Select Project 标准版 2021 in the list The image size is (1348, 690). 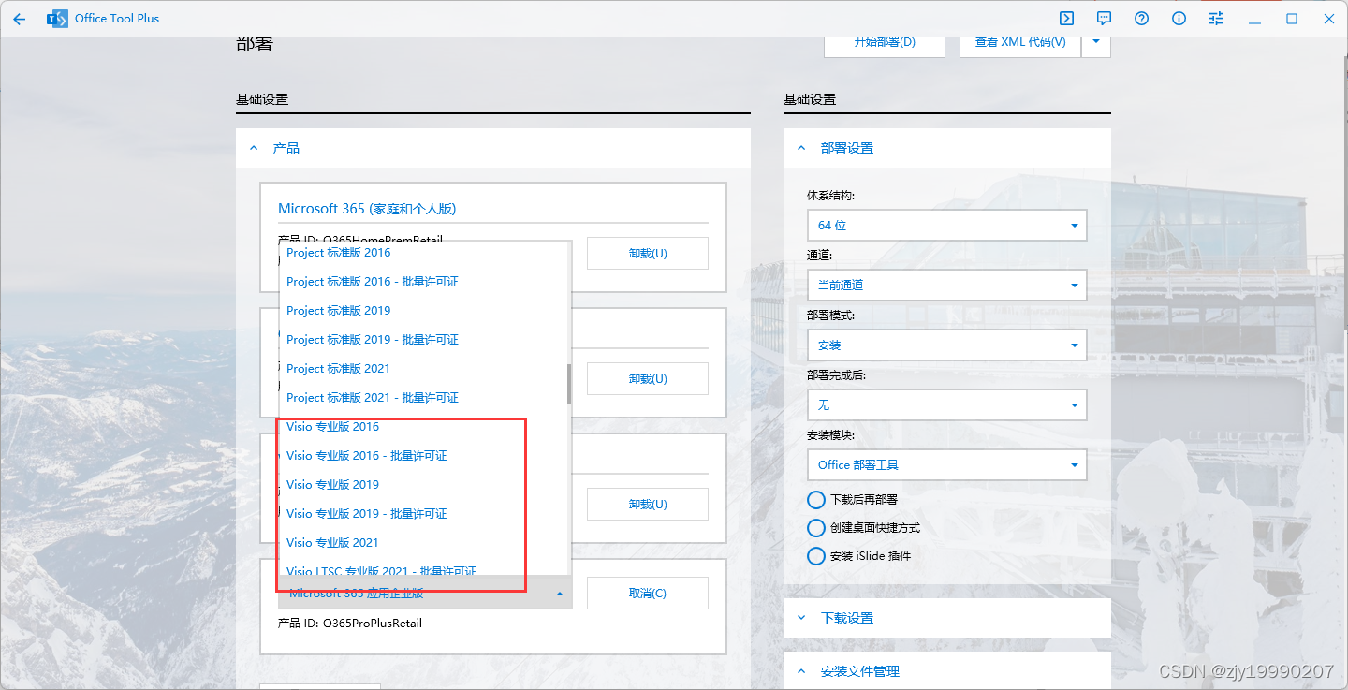336,368
